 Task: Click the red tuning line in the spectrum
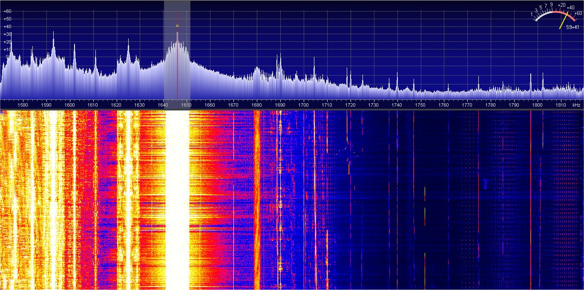click(178, 64)
